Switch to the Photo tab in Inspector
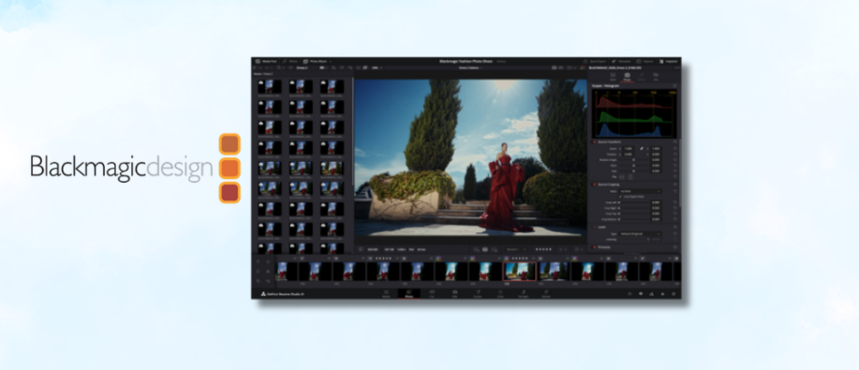 628,76
